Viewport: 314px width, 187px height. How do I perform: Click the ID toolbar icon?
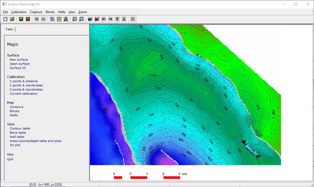[37, 19]
